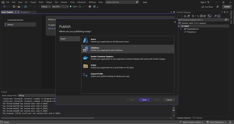Viewport: 234px width, 124px height.
Task: Pin the test2: Publish tab
Action: pyautogui.click(x=15, y=12)
